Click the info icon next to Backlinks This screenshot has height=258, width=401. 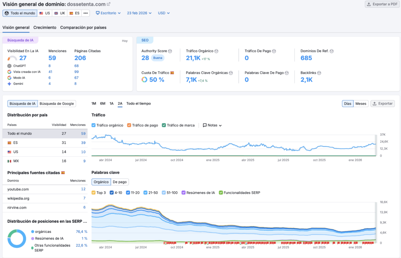pos(319,73)
